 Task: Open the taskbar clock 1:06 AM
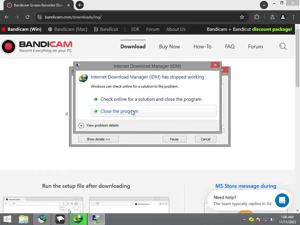tap(287, 219)
